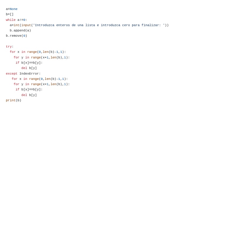The height and width of the screenshot is (249, 249).
Task: Click the last 'del b[y]' statement
Action: click(29, 95)
